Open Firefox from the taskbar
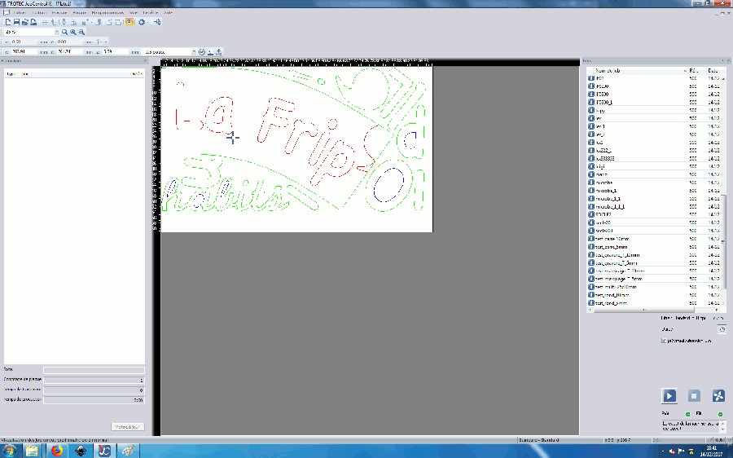The width and height of the screenshot is (733, 458). click(56, 451)
